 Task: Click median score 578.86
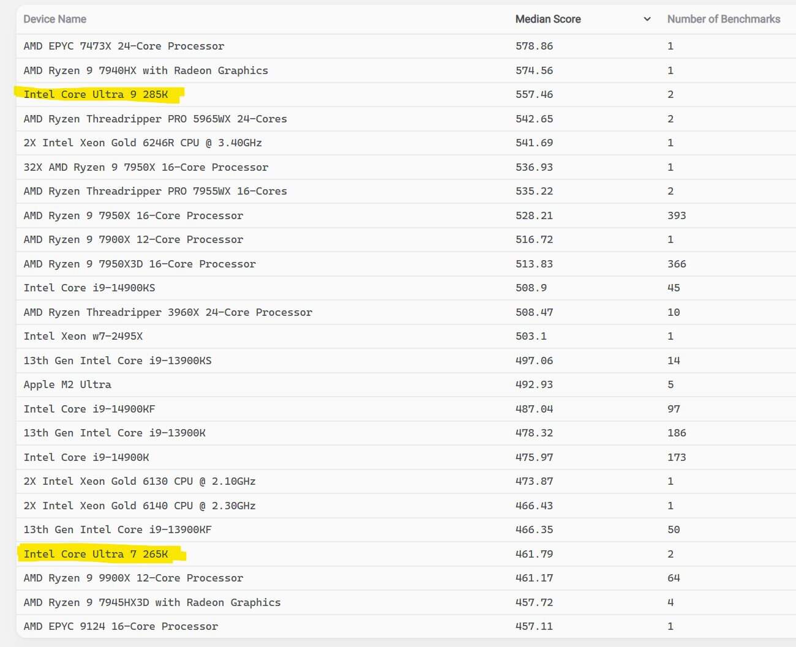pos(534,46)
